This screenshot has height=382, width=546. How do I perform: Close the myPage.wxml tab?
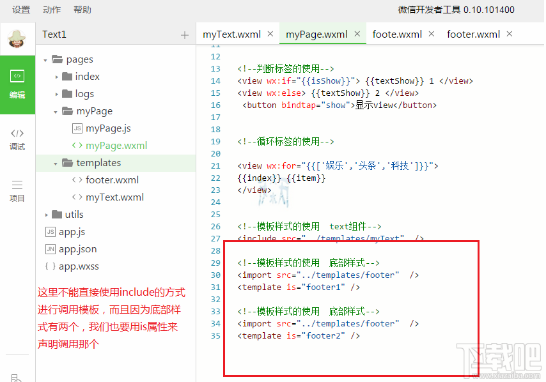click(357, 34)
